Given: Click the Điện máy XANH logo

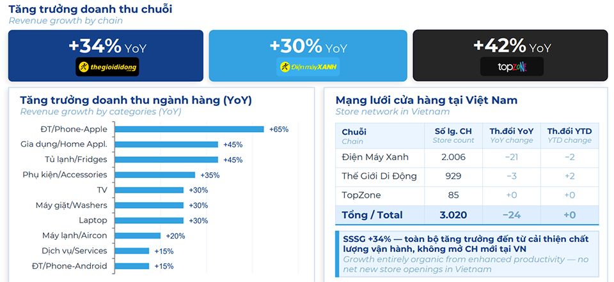Looking at the screenshot, I should pyautogui.click(x=308, y=67).
